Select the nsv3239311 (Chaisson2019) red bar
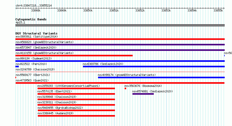Image resolution: width=232 pixels, height=126 pixels. tap(76, 105)
